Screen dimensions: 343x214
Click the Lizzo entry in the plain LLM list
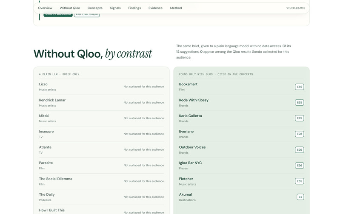102,87
